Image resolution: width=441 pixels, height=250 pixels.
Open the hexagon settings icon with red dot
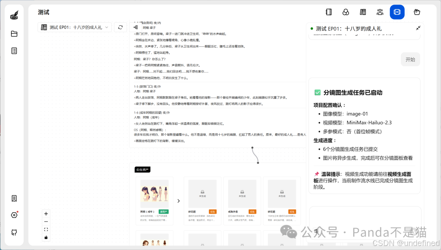point(14,215)
